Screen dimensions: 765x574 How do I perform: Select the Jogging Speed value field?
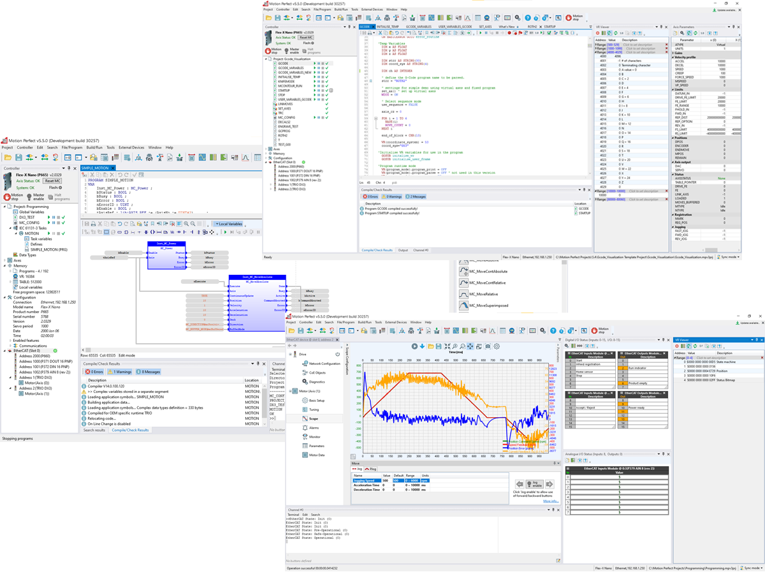(x=386, y=480)
